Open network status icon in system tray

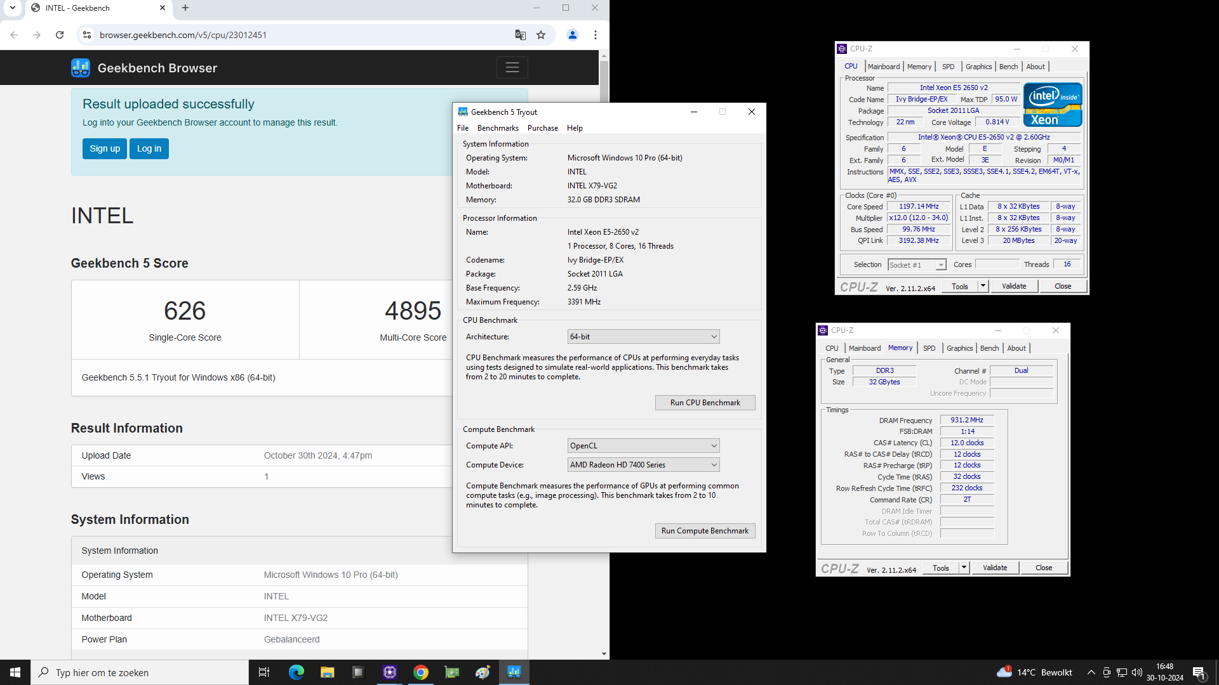1122,672
